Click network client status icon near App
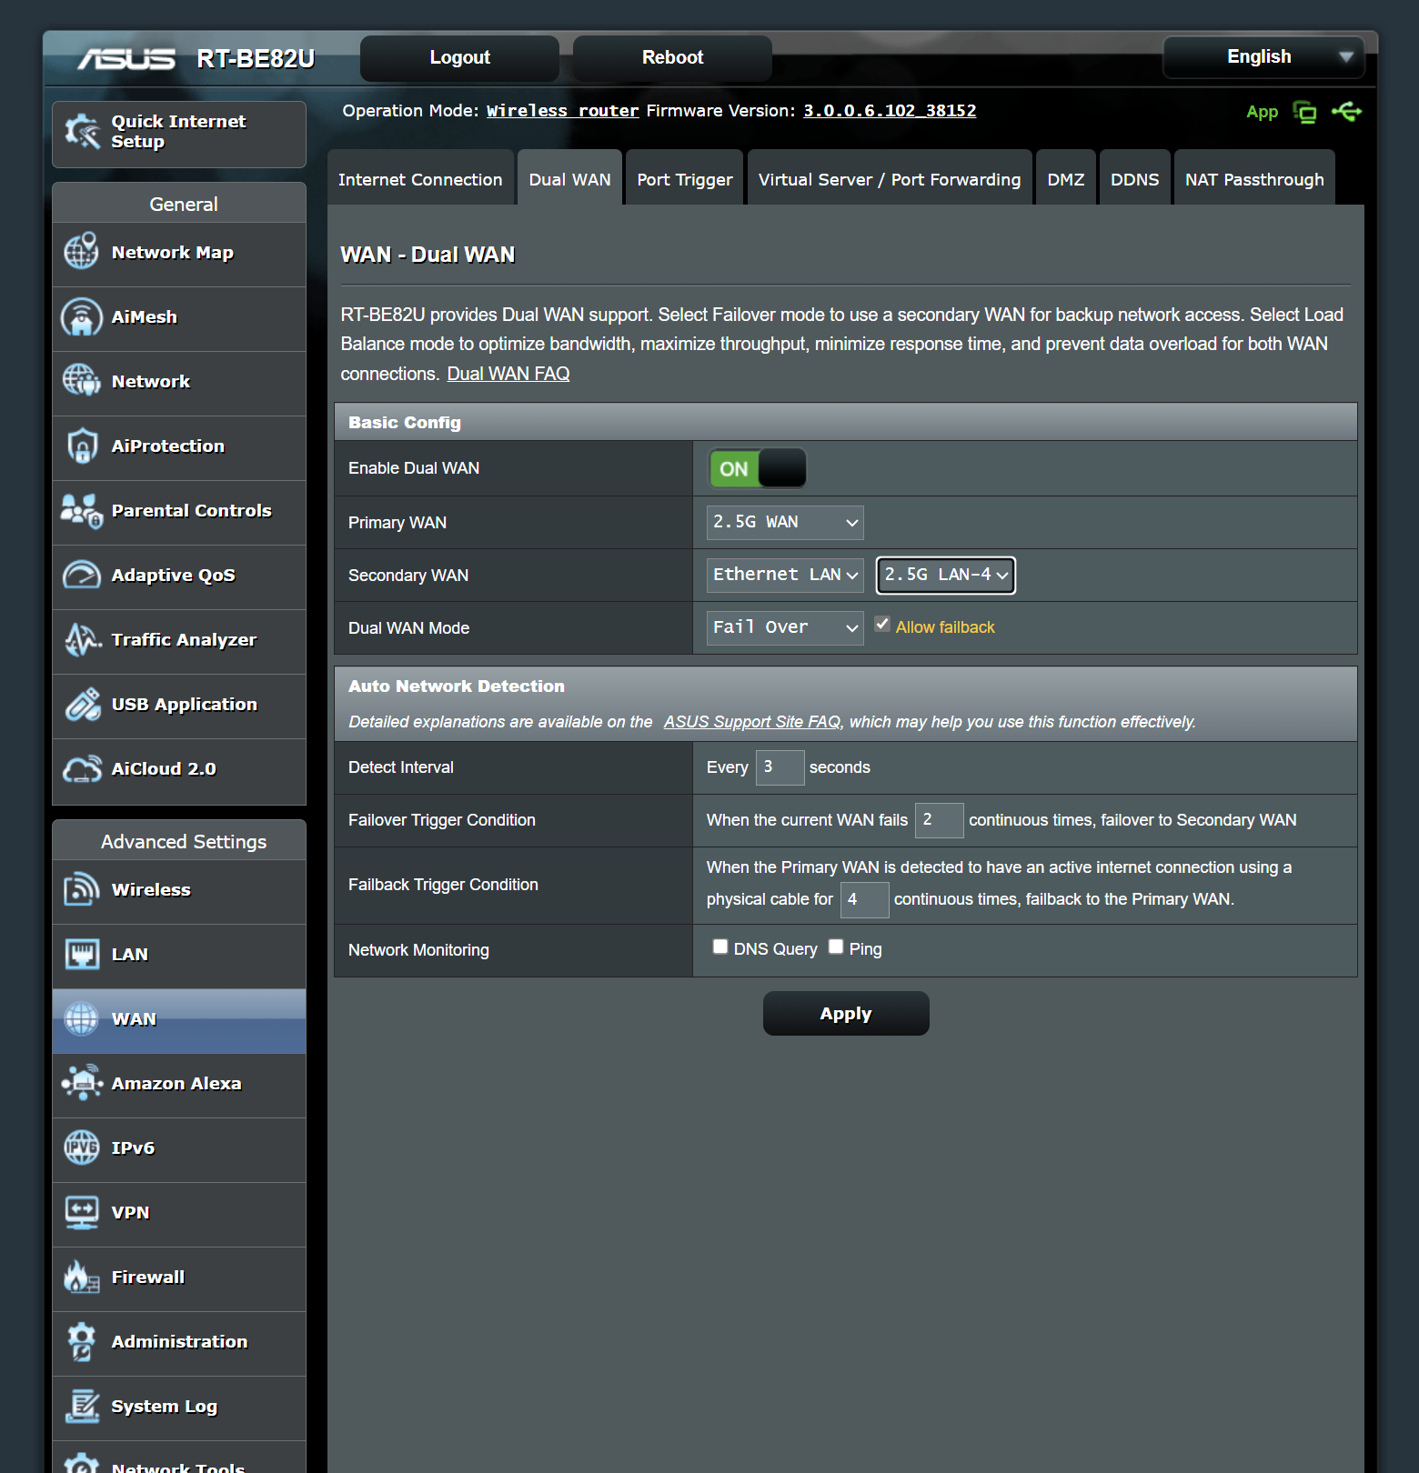This screenshot has height=1473, width=1419. click(x=1305, y=112)
